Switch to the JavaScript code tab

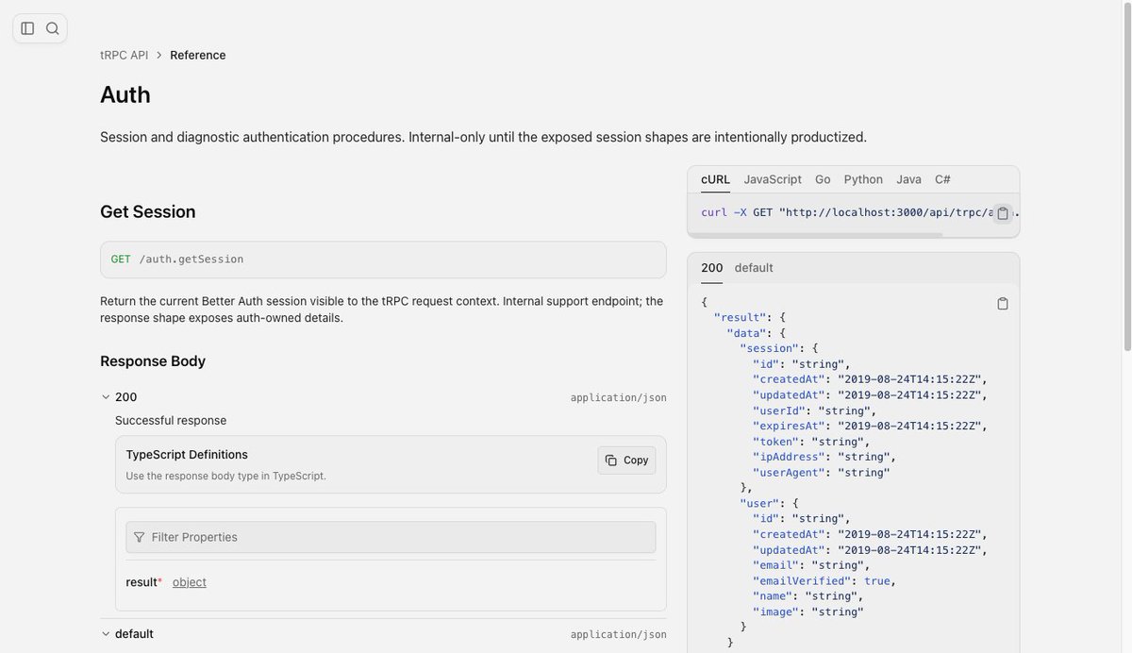[773, 179]
